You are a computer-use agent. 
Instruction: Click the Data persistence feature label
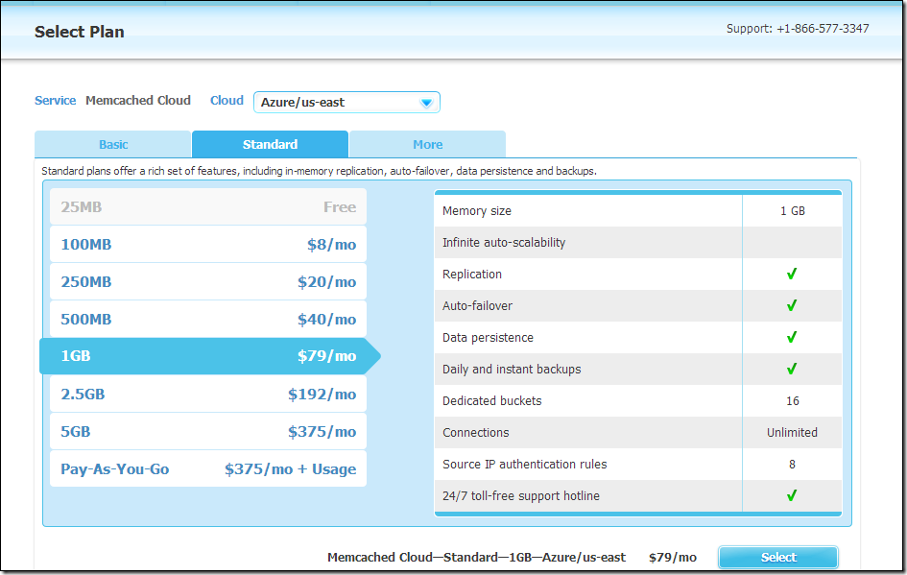click(x=488, y=338)
